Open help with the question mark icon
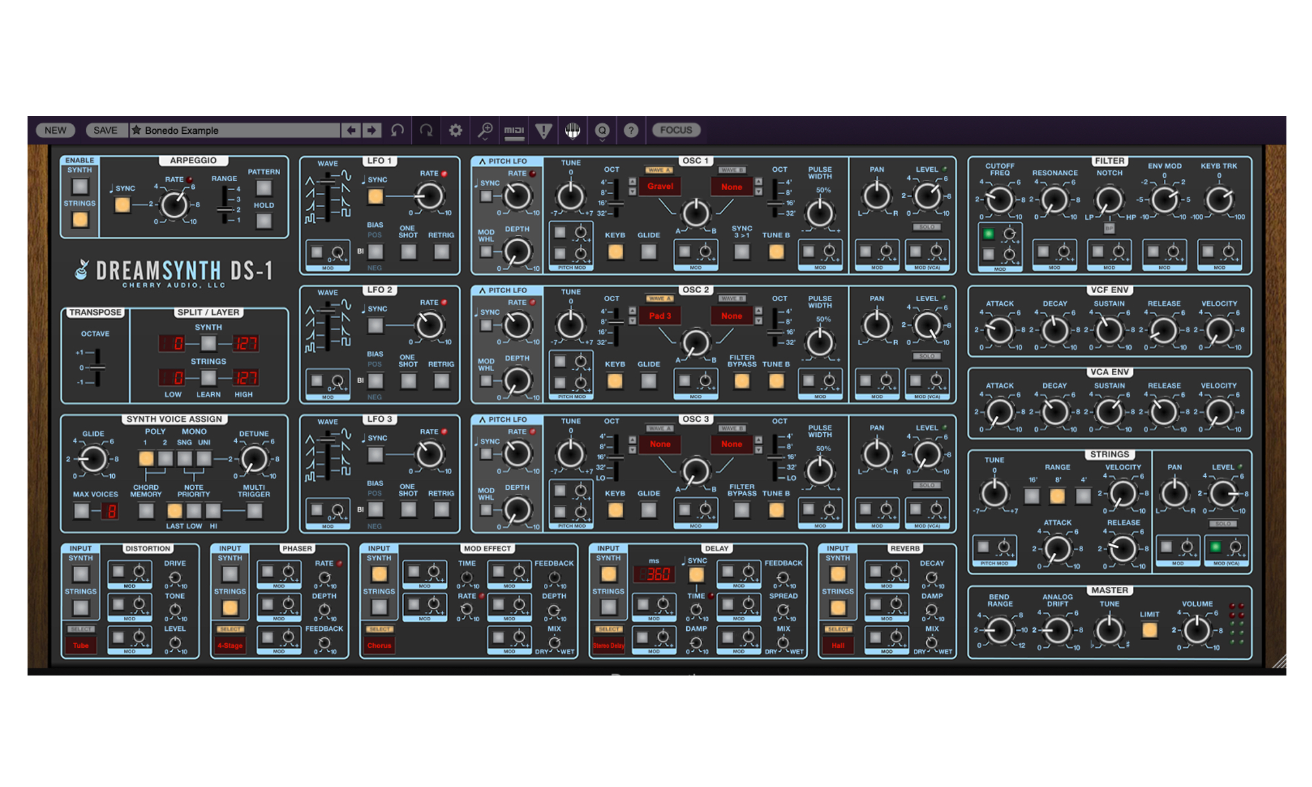The image size is (1312, 787). pyautogui.click(x=631, y=131)
